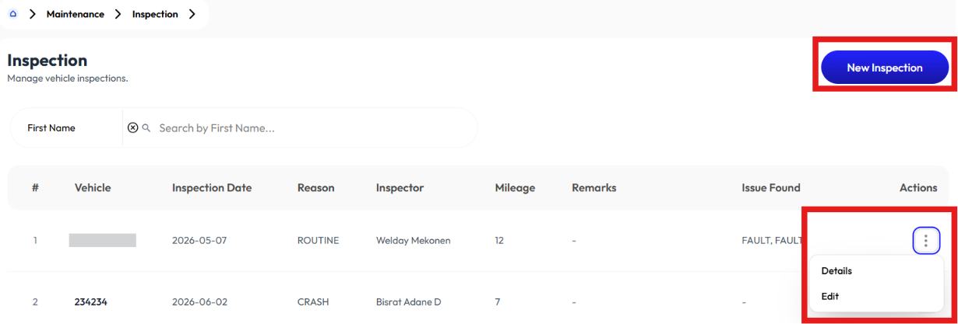Click the Vehicle column header
The height and width of the screenshot is (324, 958).
(93, 188)
